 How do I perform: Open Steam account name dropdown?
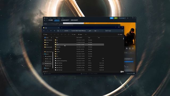coord(123,18)
